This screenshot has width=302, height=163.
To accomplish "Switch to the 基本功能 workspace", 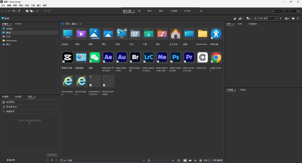I will (x=127, y=11).
